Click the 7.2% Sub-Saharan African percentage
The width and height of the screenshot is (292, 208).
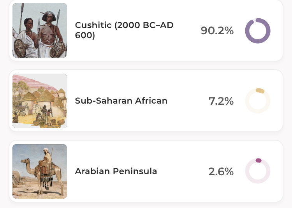point(221,101)
